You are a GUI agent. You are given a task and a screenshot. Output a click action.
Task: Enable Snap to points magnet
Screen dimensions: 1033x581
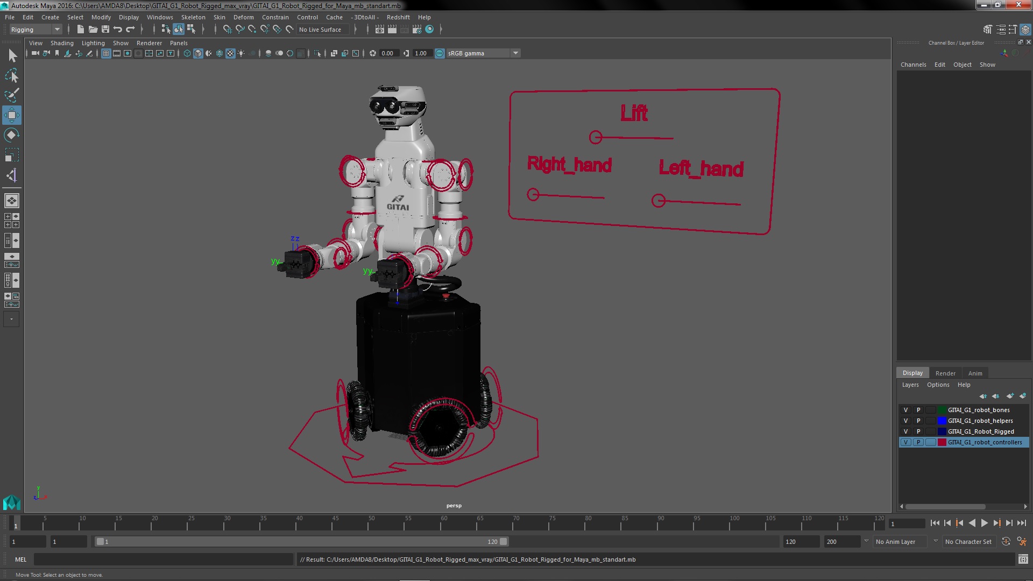coord(252,30)
